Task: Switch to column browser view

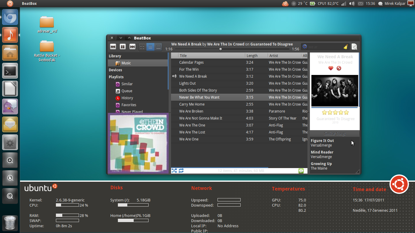Action: point(158,47)
